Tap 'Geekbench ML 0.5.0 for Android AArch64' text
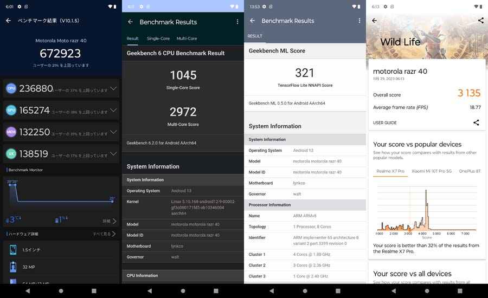Viewport: 488px width, 298px height. click(x=287, y=103)
